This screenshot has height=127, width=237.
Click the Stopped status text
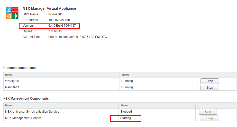click(126, 112)
